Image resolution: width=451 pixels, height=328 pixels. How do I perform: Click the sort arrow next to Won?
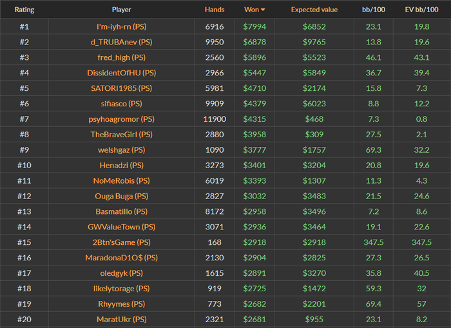pyautogui.click(x=262, y=10)
